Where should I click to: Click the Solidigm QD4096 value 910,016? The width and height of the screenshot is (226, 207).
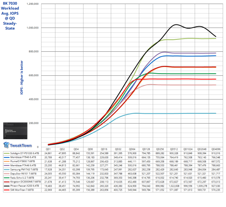click(x=216, y=153)
